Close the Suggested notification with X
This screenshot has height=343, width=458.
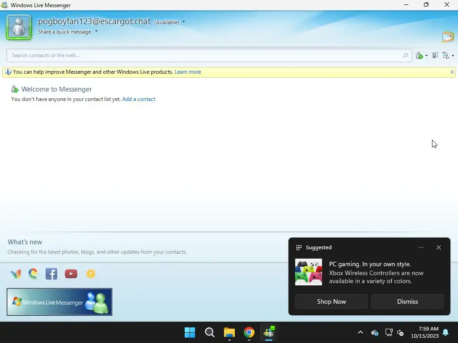(439, 247)
